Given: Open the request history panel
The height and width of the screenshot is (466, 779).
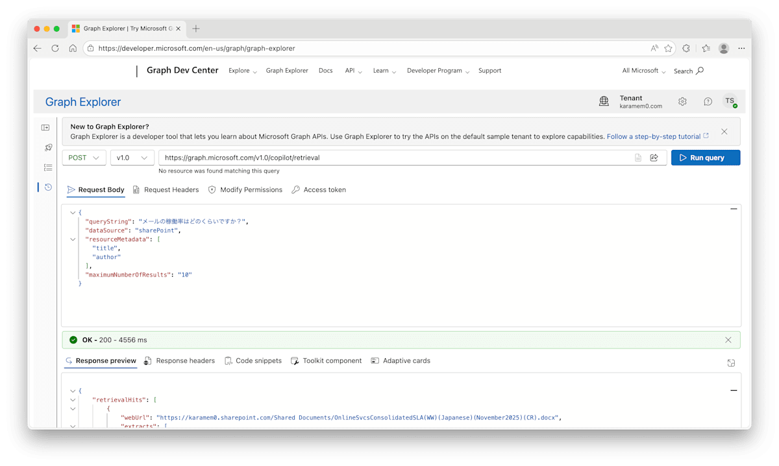Looking at the screenshot, I should point(47,188).
